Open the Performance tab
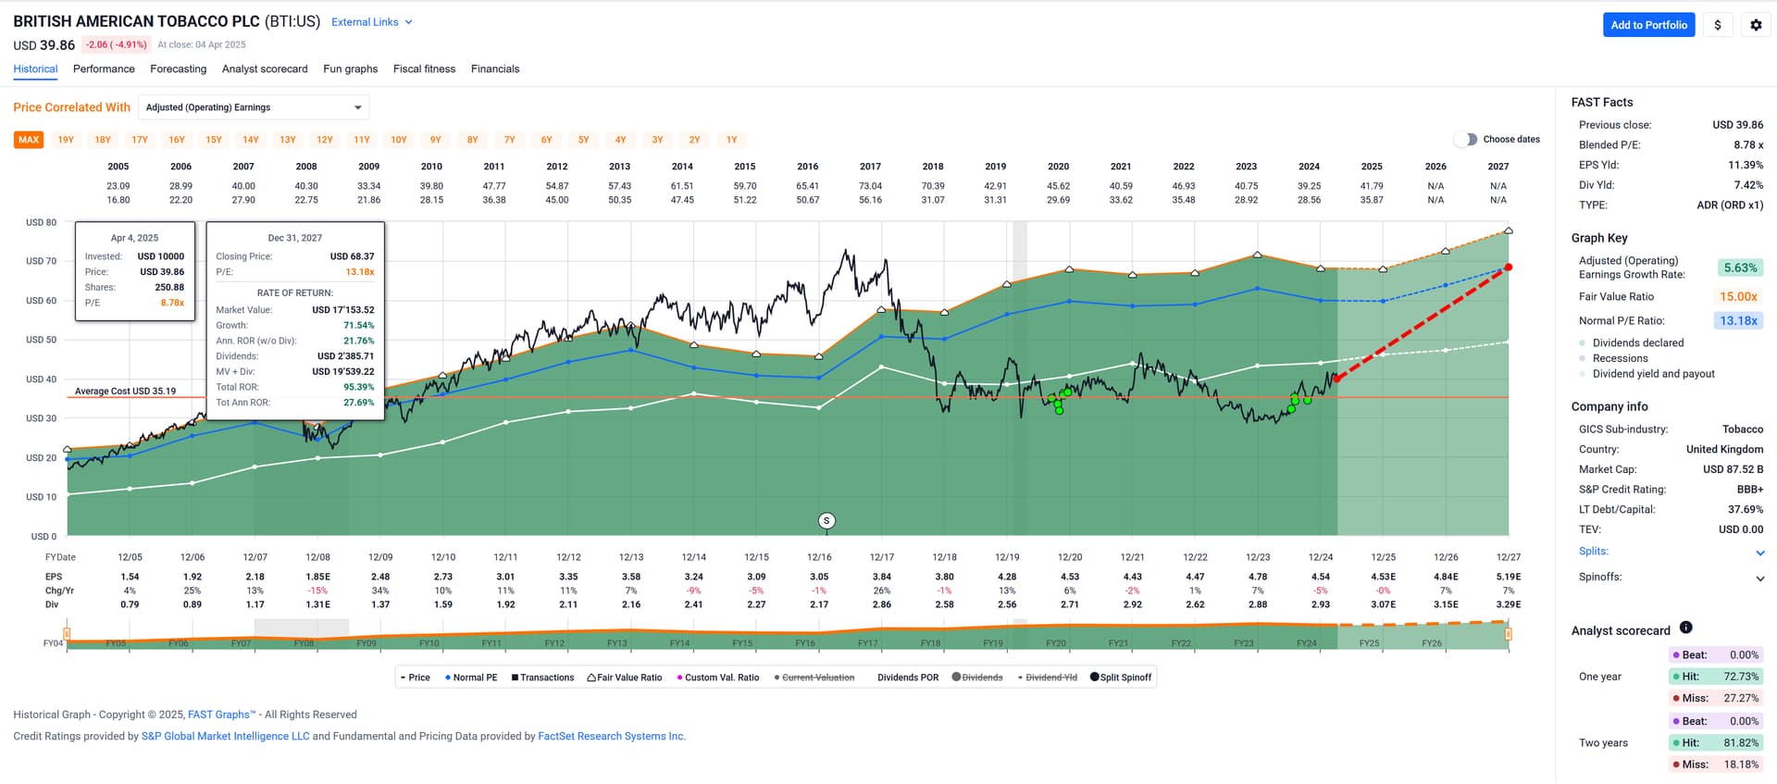Viewport: 1777px width, 784px height. point(104,68)
